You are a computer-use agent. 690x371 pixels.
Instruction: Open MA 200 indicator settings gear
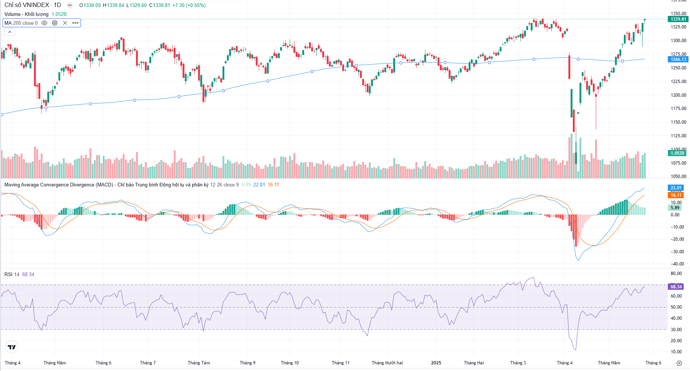pos(55,23)
